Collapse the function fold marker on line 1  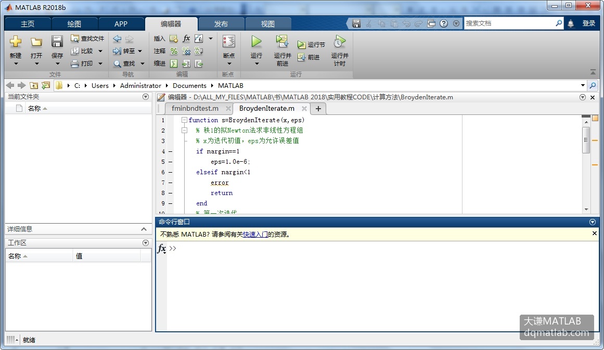pos(184,120)
